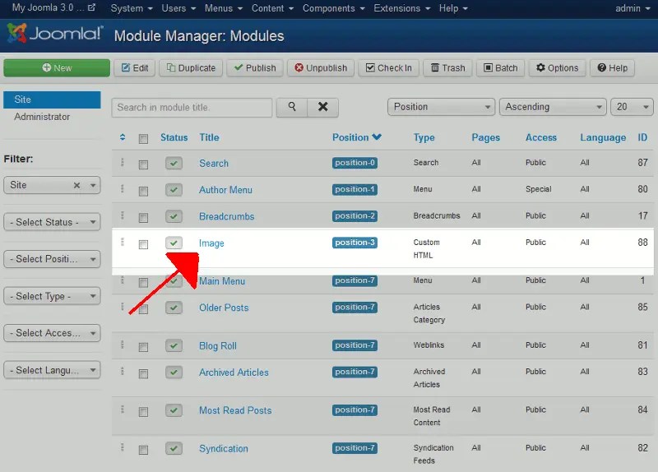Click the Edit toolbar button

tap(135, 68)
